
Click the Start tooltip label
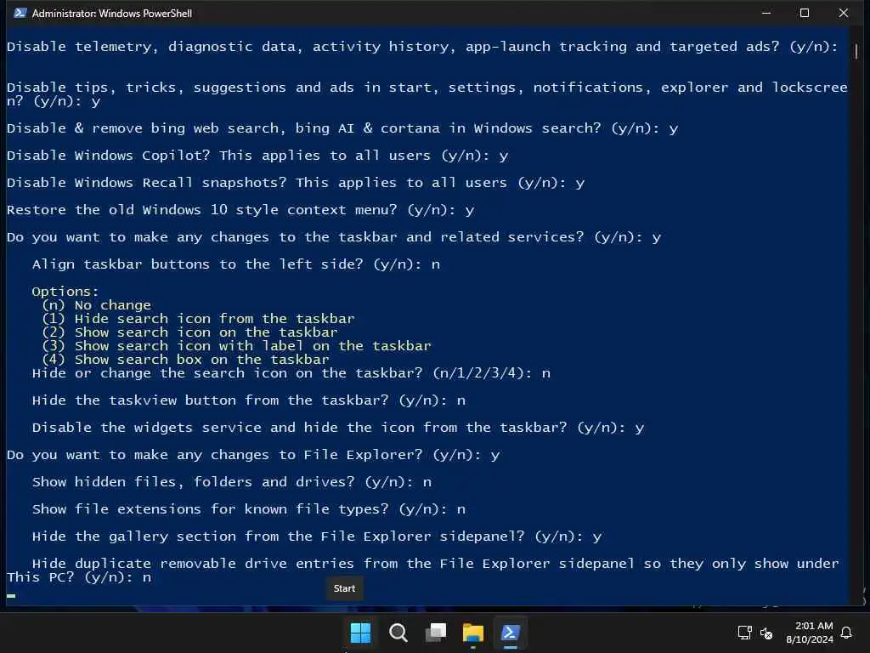tap(344, 588)
